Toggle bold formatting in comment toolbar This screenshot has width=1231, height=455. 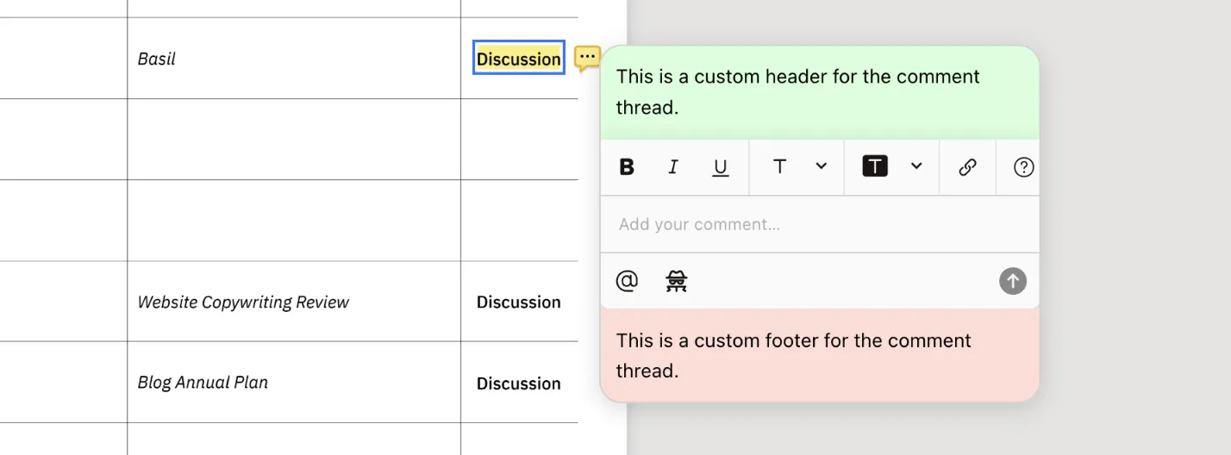tap(627, 167)
